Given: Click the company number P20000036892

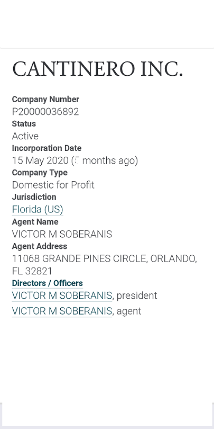Looking at the screenshot, I should coord(45,112).
